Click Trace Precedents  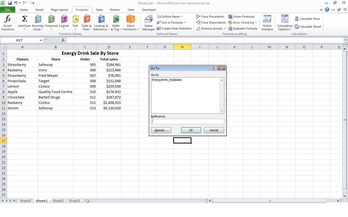click(x=210, y=16)
